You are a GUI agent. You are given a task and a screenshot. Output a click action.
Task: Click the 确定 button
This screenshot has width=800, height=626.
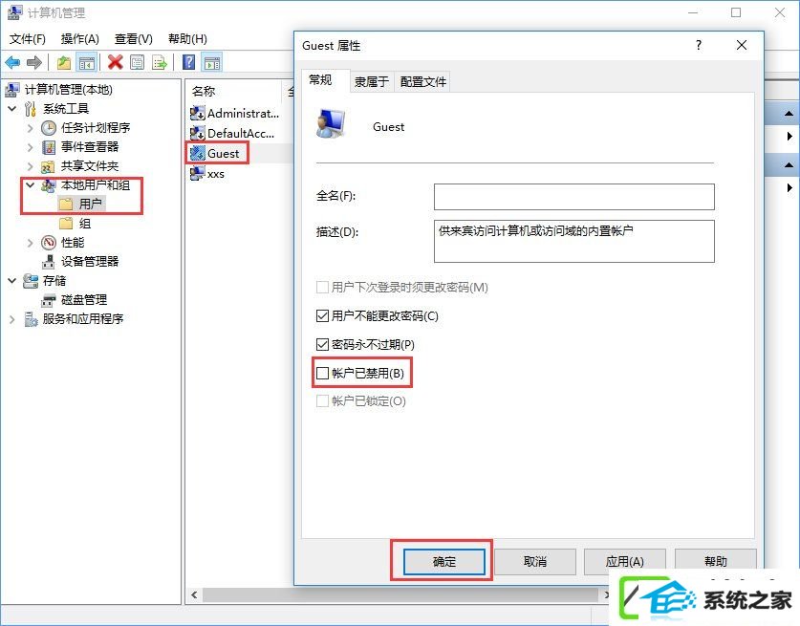click(x=443, y=562)
